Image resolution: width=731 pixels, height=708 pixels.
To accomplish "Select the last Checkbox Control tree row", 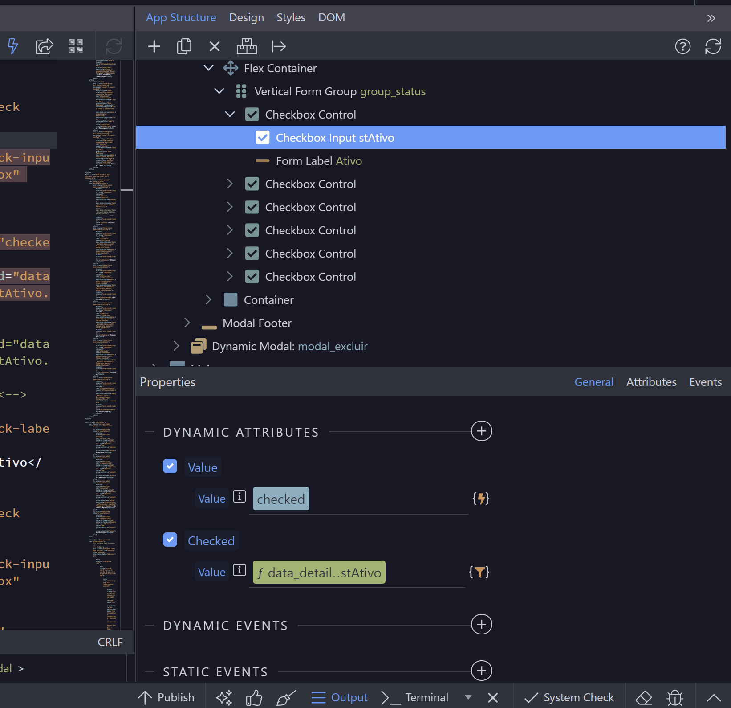I will click(x=430, y=276).
